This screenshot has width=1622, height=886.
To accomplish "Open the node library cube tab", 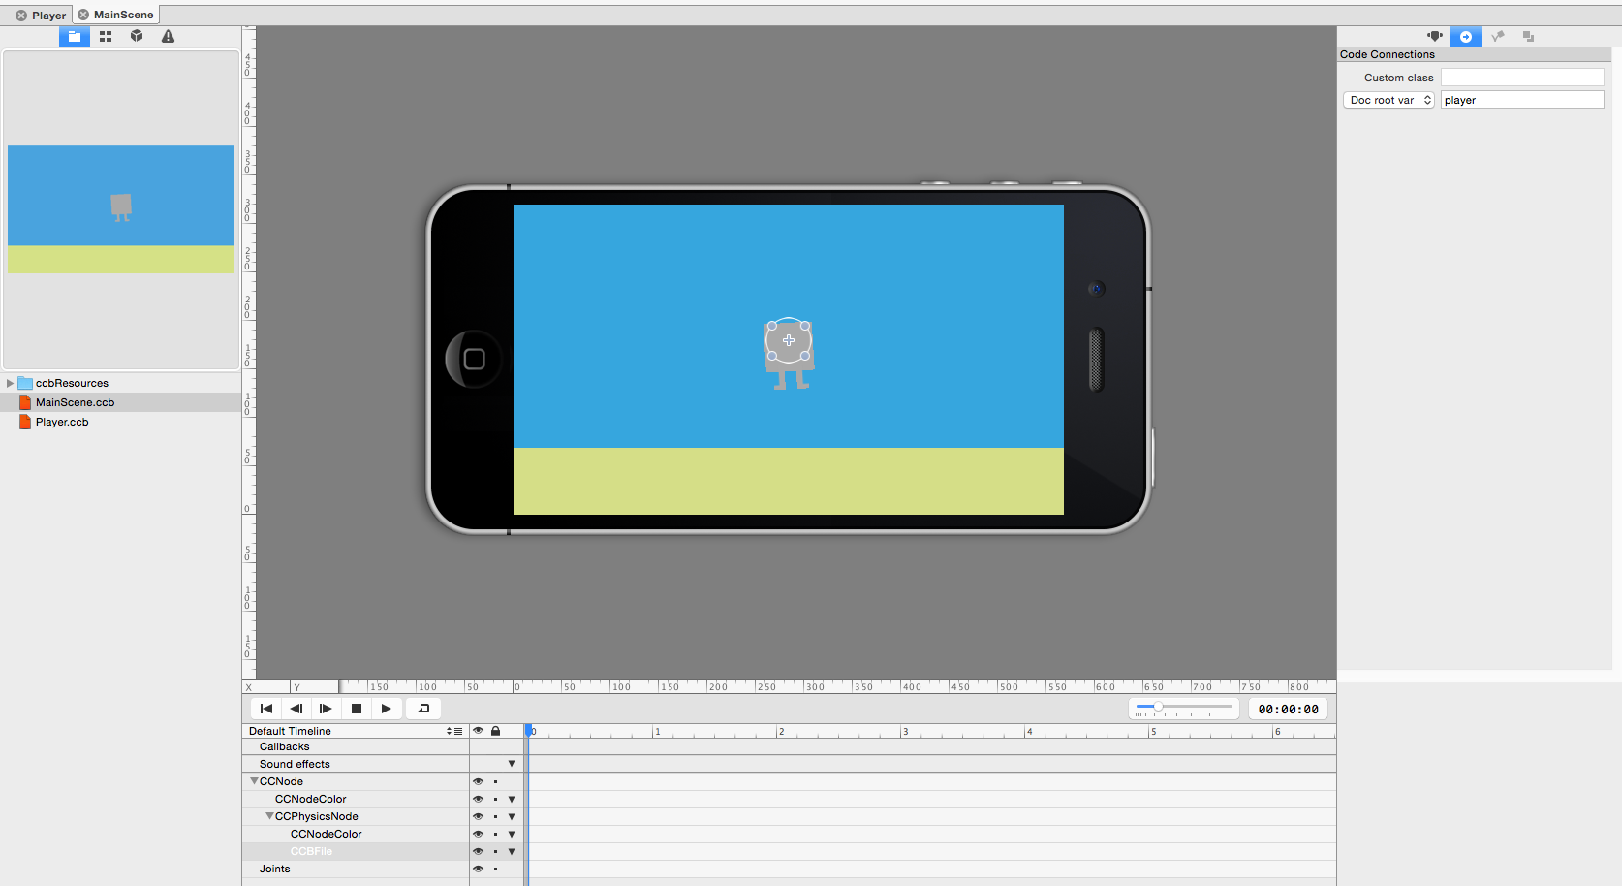I will (137, 36).
